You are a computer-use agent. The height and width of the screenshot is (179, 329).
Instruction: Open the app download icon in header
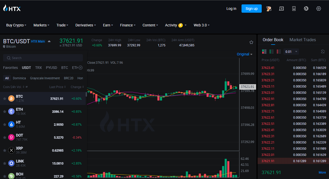point(294,9)
